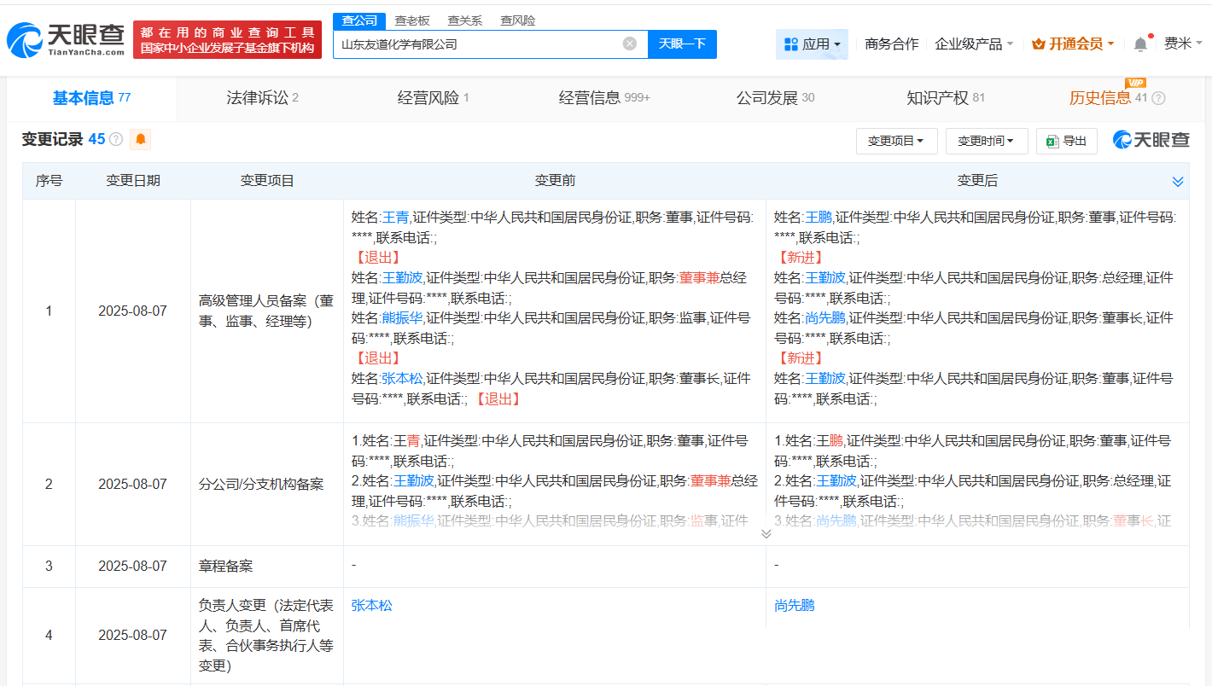
Task: Expand row 2 with the down chevron
Action: coord(766,534)
